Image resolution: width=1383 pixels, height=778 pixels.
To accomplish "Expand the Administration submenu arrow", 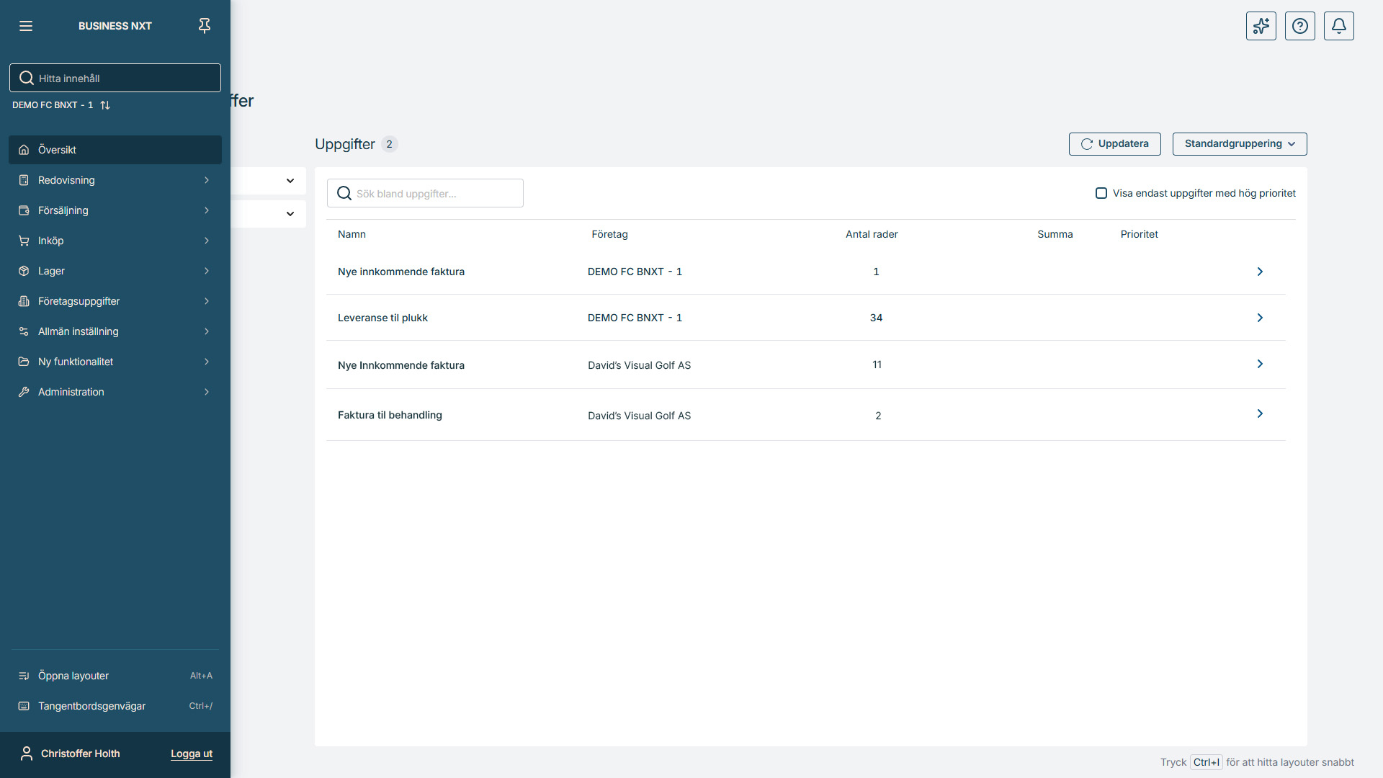I will tap(207, 392).
